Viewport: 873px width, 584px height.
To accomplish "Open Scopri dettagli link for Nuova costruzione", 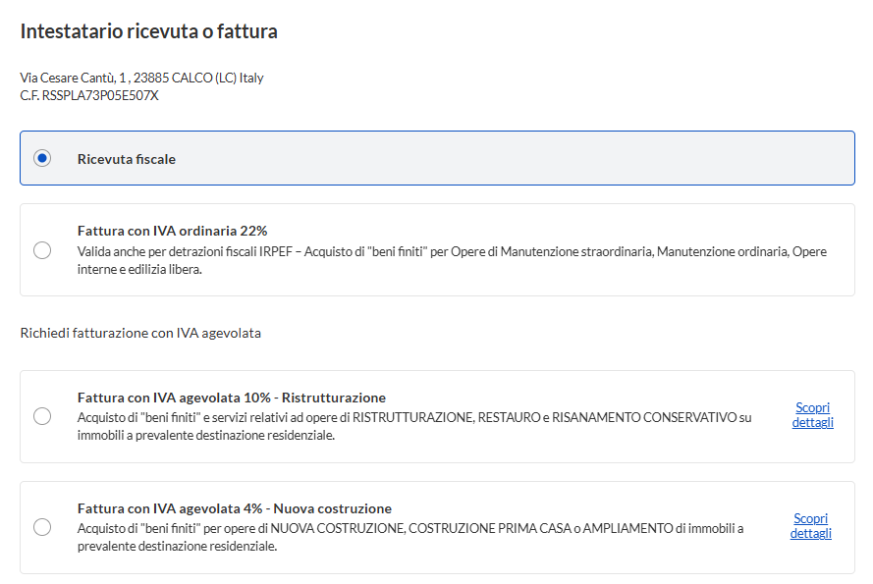I will pyautogui.click(x=811, y=525).
